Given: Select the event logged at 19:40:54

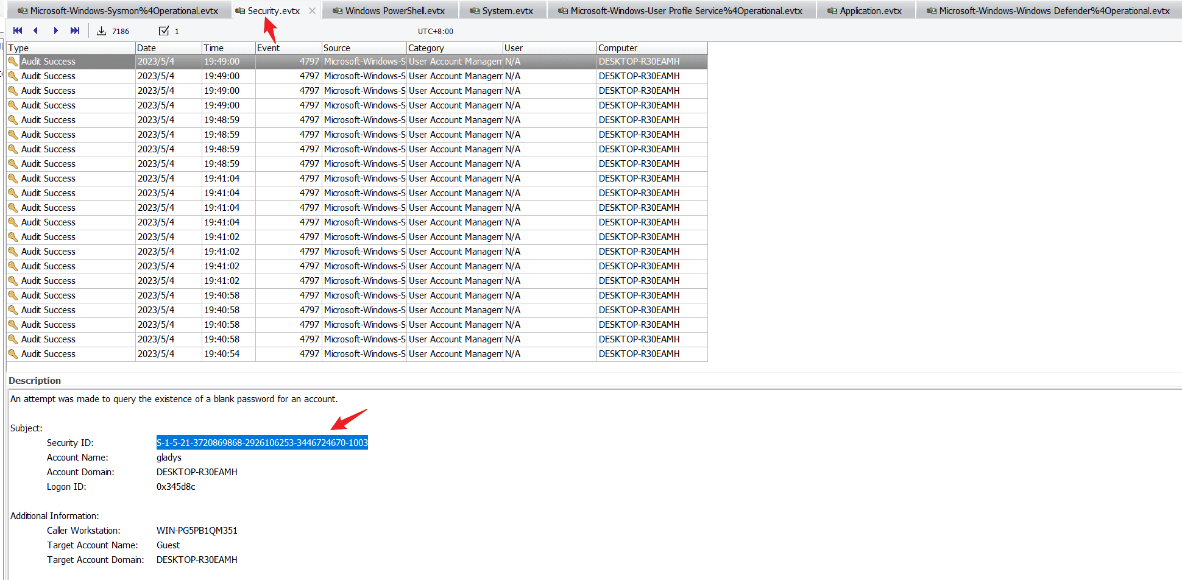Looking at the screenshot, I should pos(222,354).
